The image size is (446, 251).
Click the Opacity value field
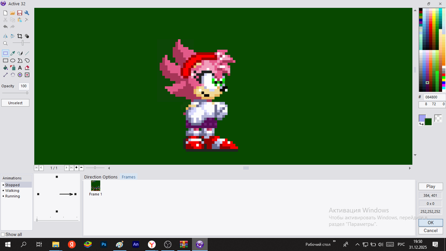tap(24, 86)
